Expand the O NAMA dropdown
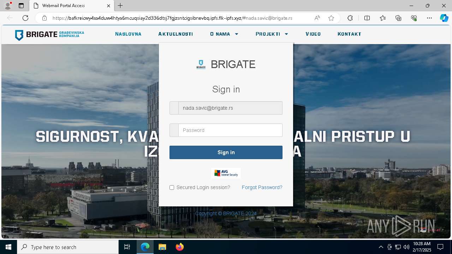The height and width of the screenshot is (254, 452). coord(224,34)
